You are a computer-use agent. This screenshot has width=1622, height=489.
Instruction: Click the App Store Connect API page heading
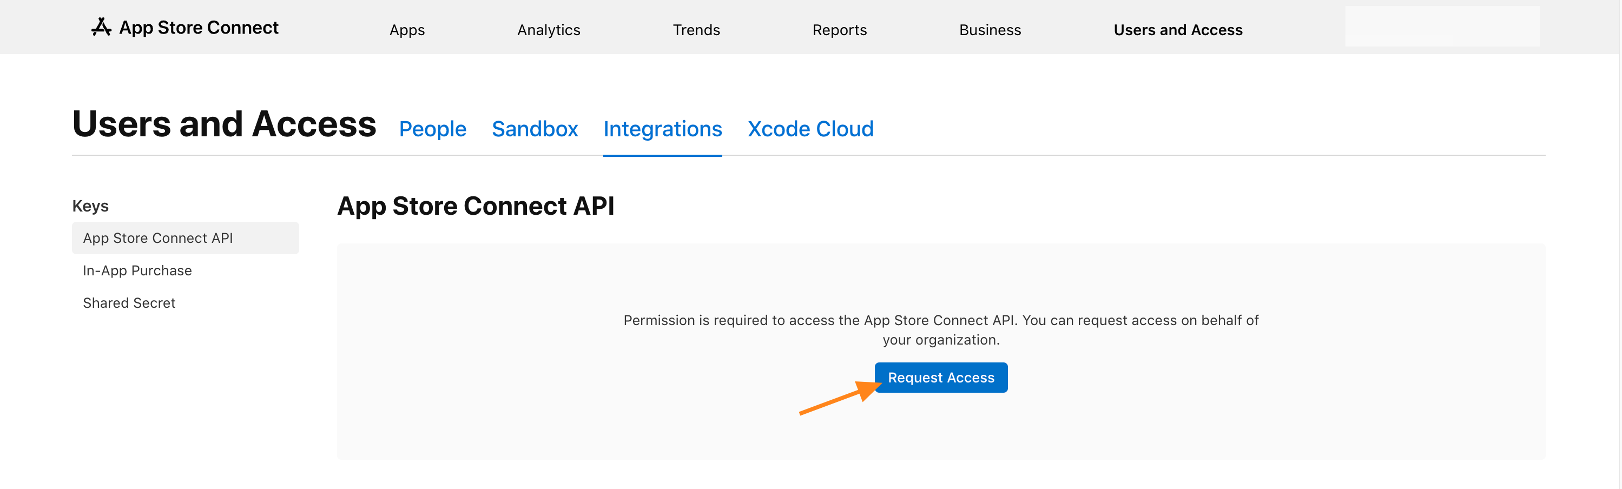[476, 206]
